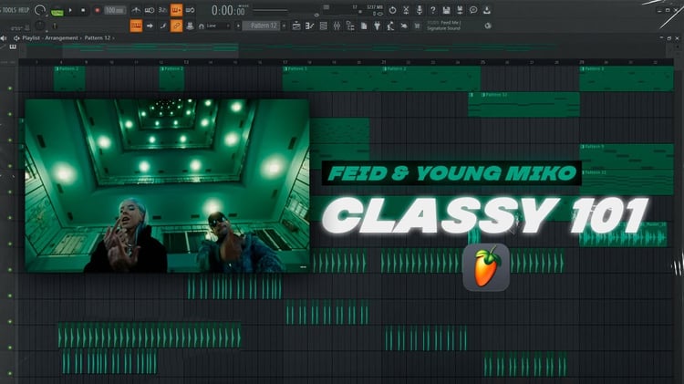Image resolution: width=684 pixels, height=384 pixels.
Task: Click bar 25 on the timeline ruler
Action: pos(482,62)
